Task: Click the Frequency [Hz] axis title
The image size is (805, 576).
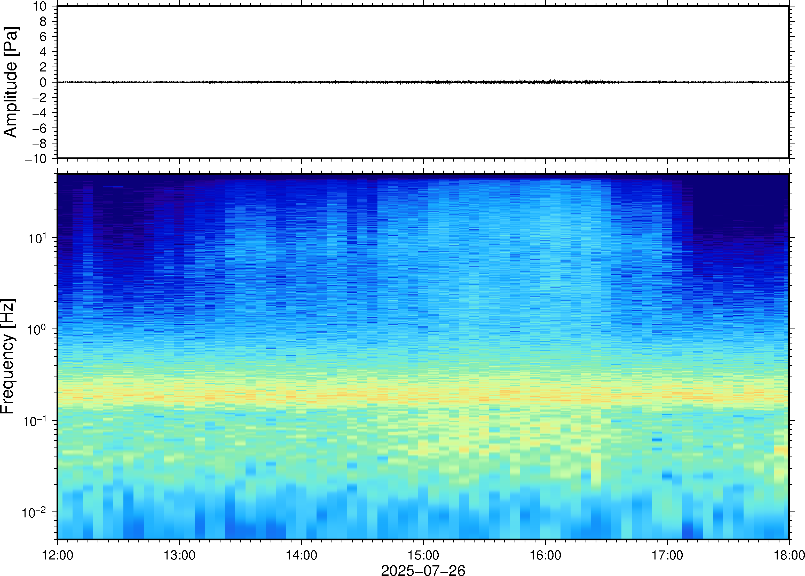Action: [8, 356]
